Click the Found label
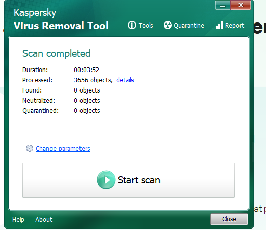 [x=32, y=90]
